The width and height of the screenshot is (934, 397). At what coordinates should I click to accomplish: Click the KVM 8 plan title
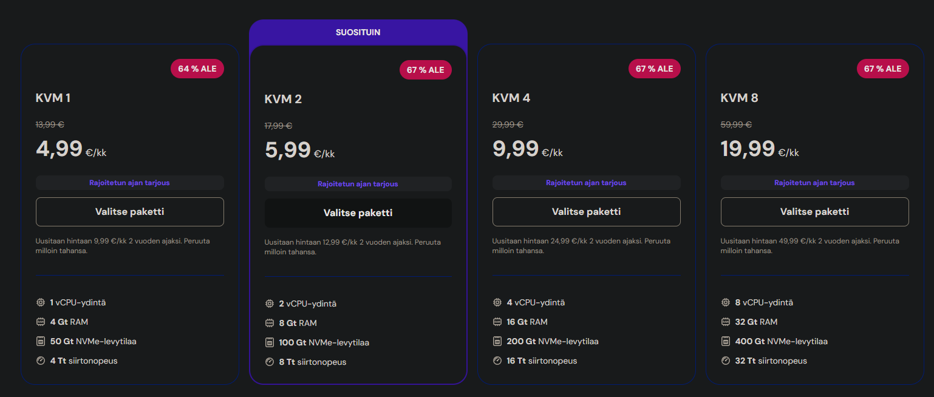pos(739,98)
